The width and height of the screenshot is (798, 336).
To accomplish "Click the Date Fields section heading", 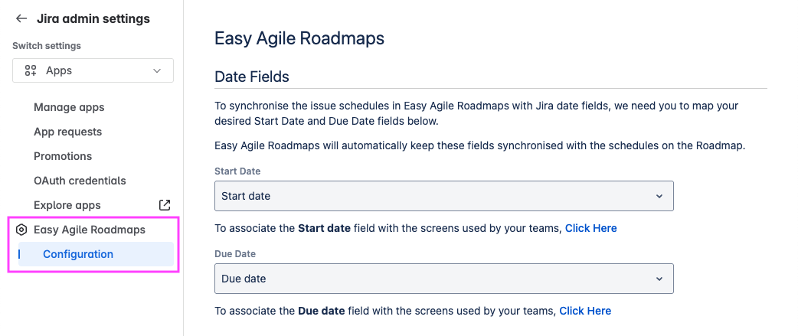I will pyautogui.click(x=252, y=77).
